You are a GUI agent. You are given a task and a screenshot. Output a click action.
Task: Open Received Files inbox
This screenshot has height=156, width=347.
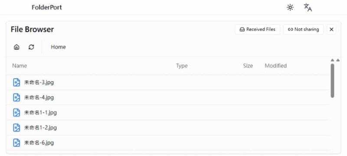pyautogui.click(x=258, y=29)
